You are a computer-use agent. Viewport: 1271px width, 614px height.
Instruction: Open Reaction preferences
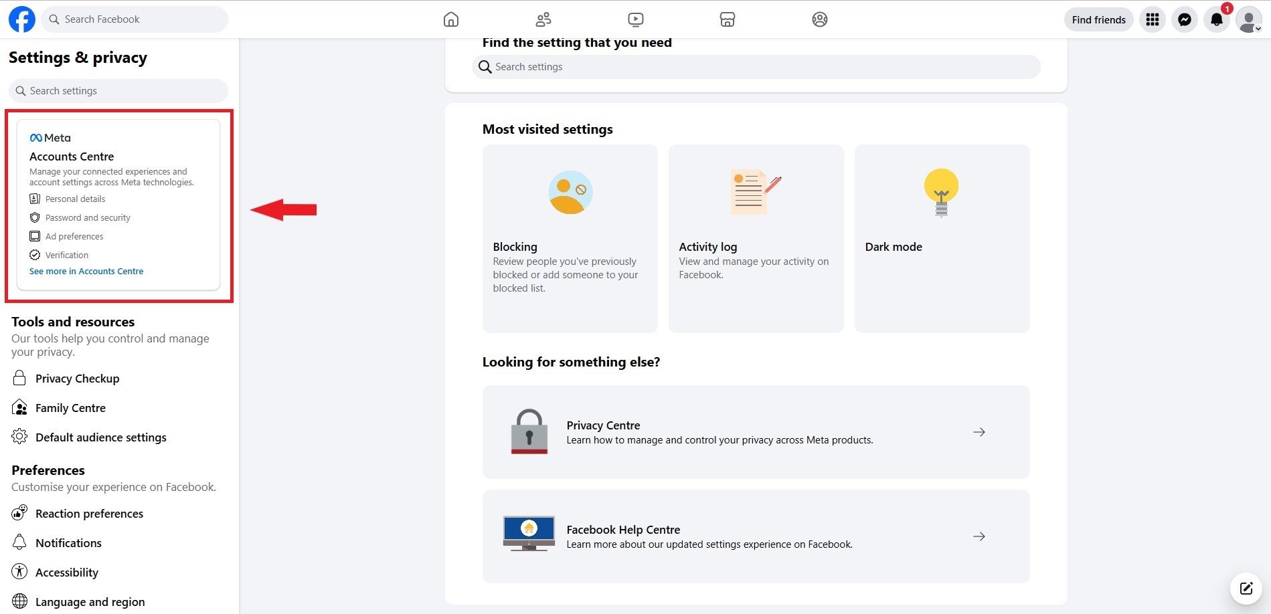89,514
